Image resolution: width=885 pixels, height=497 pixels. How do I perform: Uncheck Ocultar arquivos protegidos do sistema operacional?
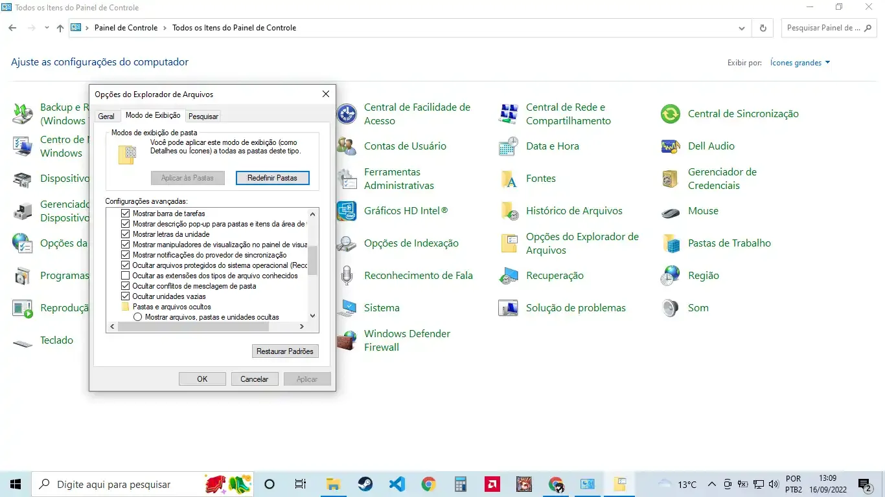[x=126, y=265]
